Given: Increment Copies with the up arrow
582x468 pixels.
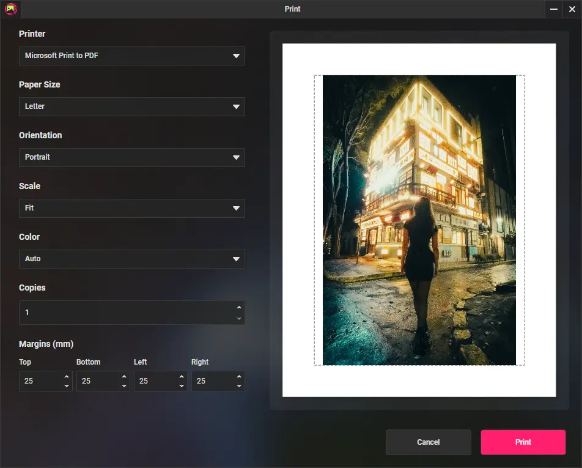Looking at the screenshot, I should pos(238,307).
